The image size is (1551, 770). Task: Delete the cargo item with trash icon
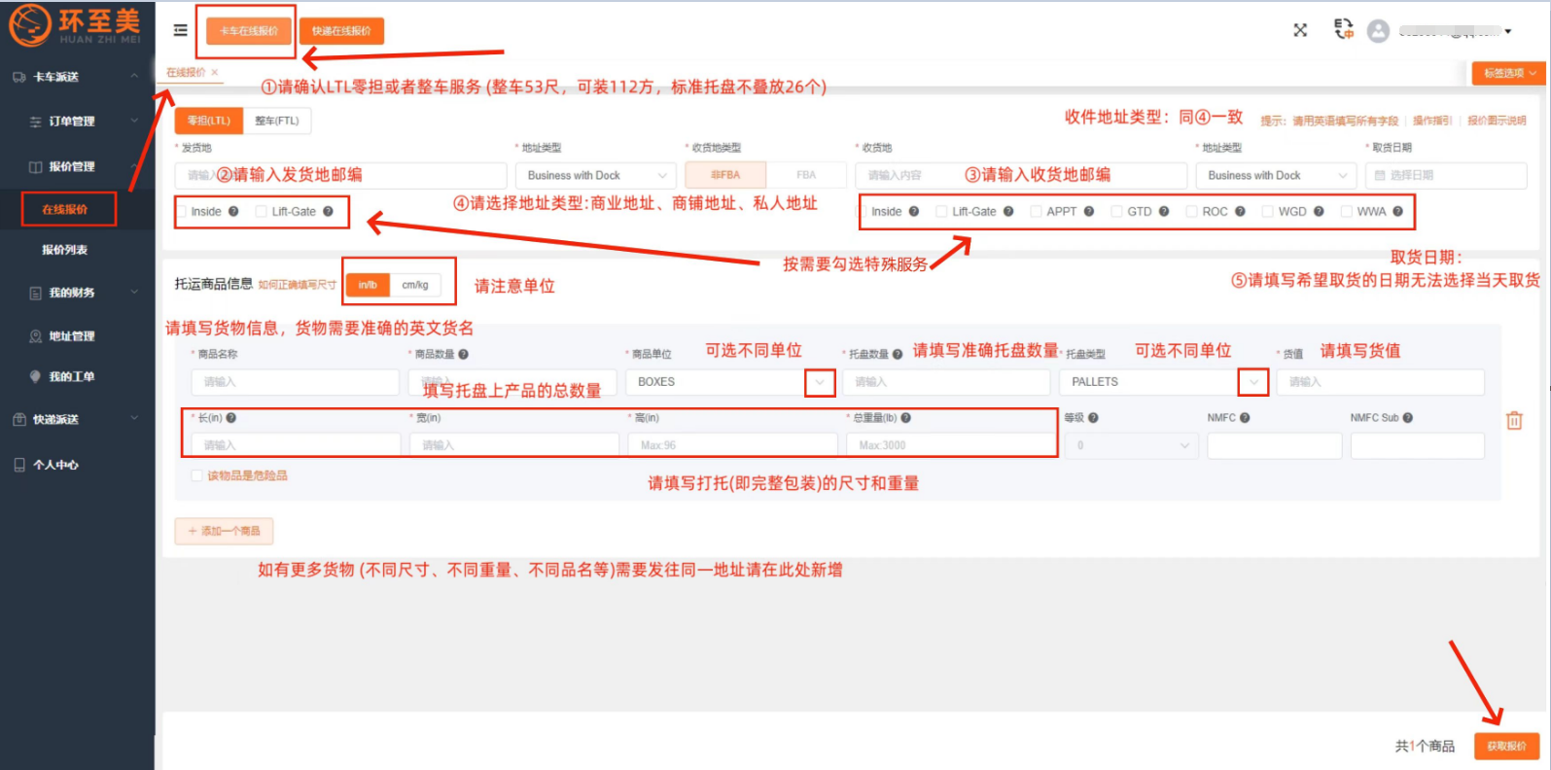pyautogui.click(x=1514, y=421)
